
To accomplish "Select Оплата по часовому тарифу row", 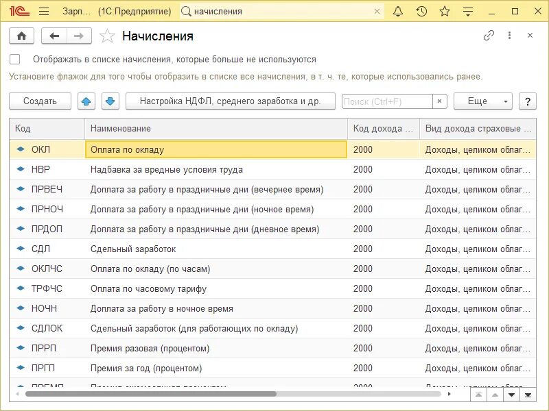I will tap(272, 288).
